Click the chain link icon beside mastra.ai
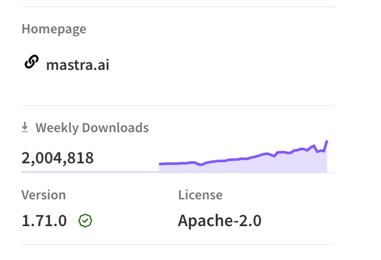 pyautogui.click(x=32, y=62)
